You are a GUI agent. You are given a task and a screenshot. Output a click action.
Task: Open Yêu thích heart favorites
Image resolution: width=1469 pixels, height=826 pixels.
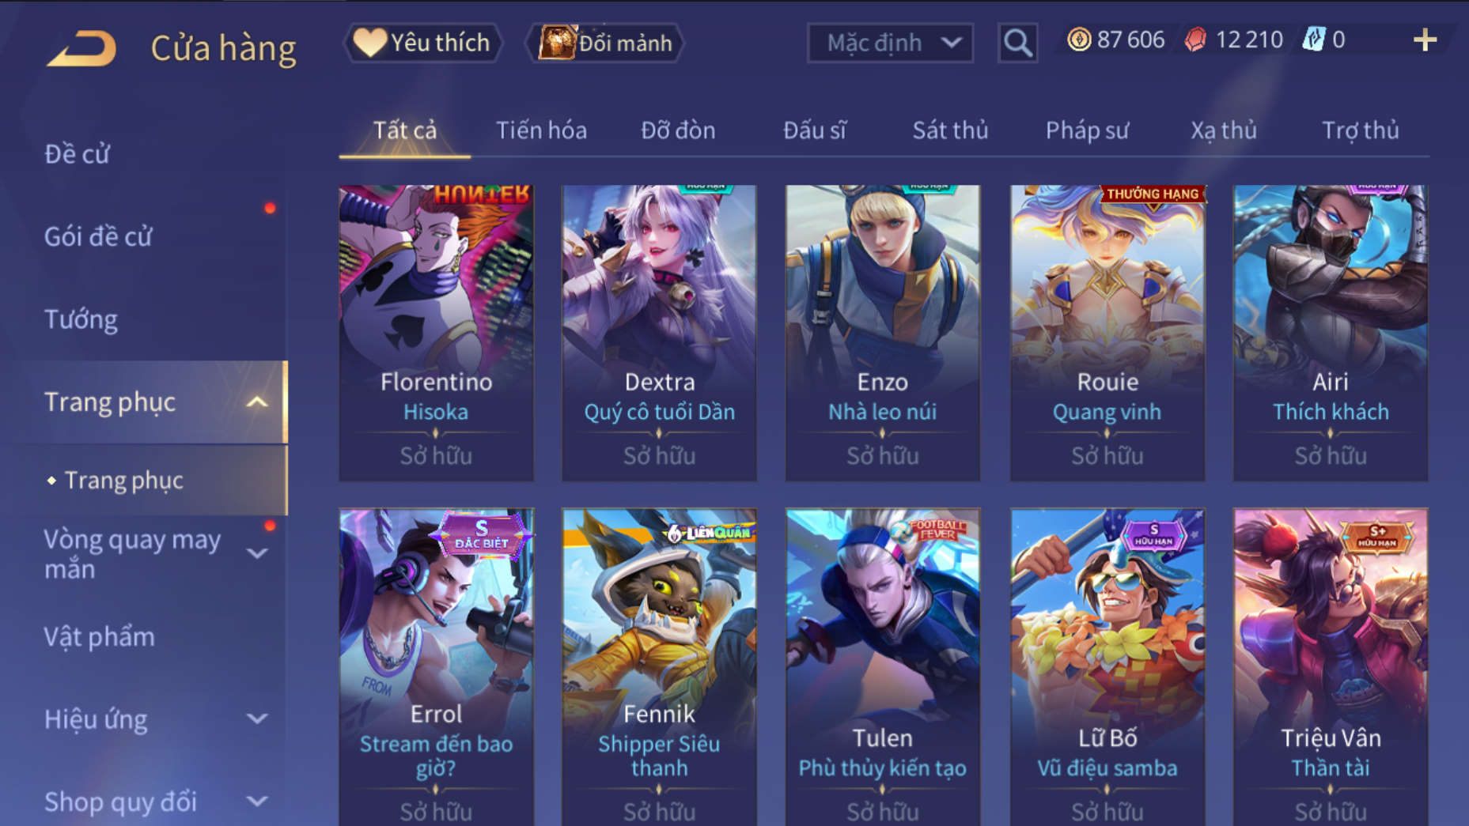422,43
